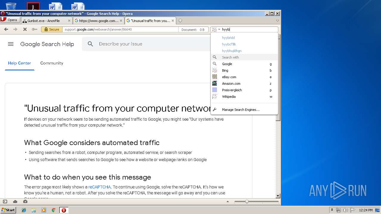Open the reCAPTCHA link

coord(99,187)
